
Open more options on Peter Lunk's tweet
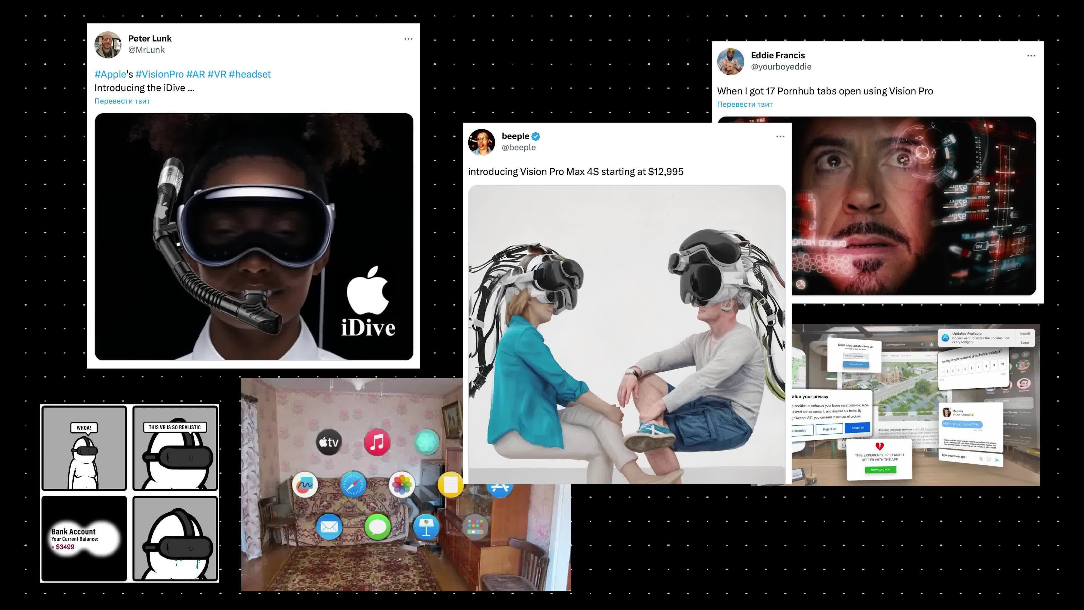tap(408, 39)
